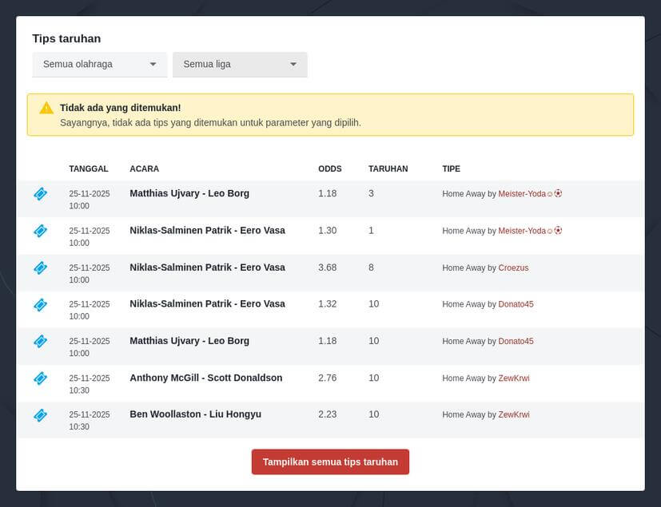Click the ticket icon for Matthias Ujvary - Leo Borg

pyautogui.click(x=40, y=194)
